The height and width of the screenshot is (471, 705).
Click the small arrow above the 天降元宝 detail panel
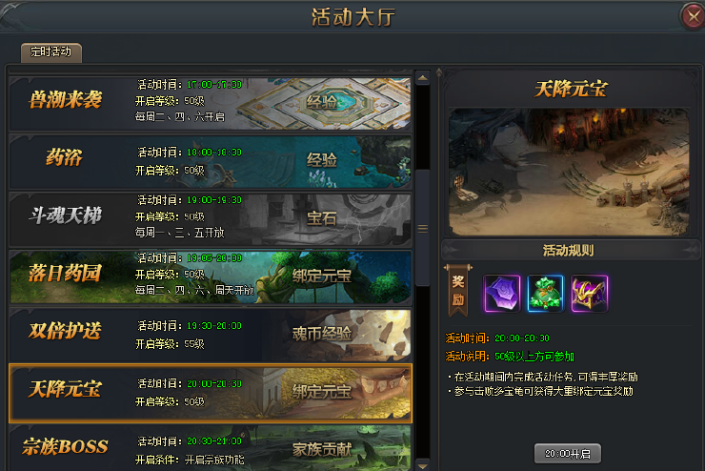pyautogui.click(x=439, y=72)
